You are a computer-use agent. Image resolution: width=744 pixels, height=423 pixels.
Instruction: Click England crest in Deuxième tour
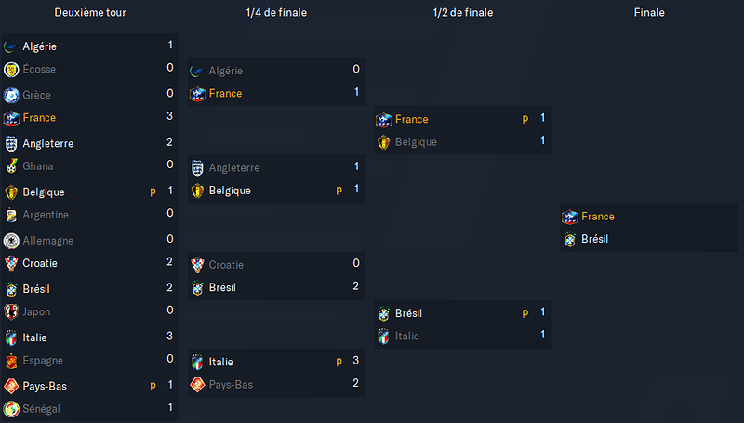[11, 144]
